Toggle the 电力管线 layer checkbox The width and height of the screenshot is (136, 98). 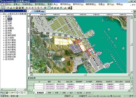6,50
